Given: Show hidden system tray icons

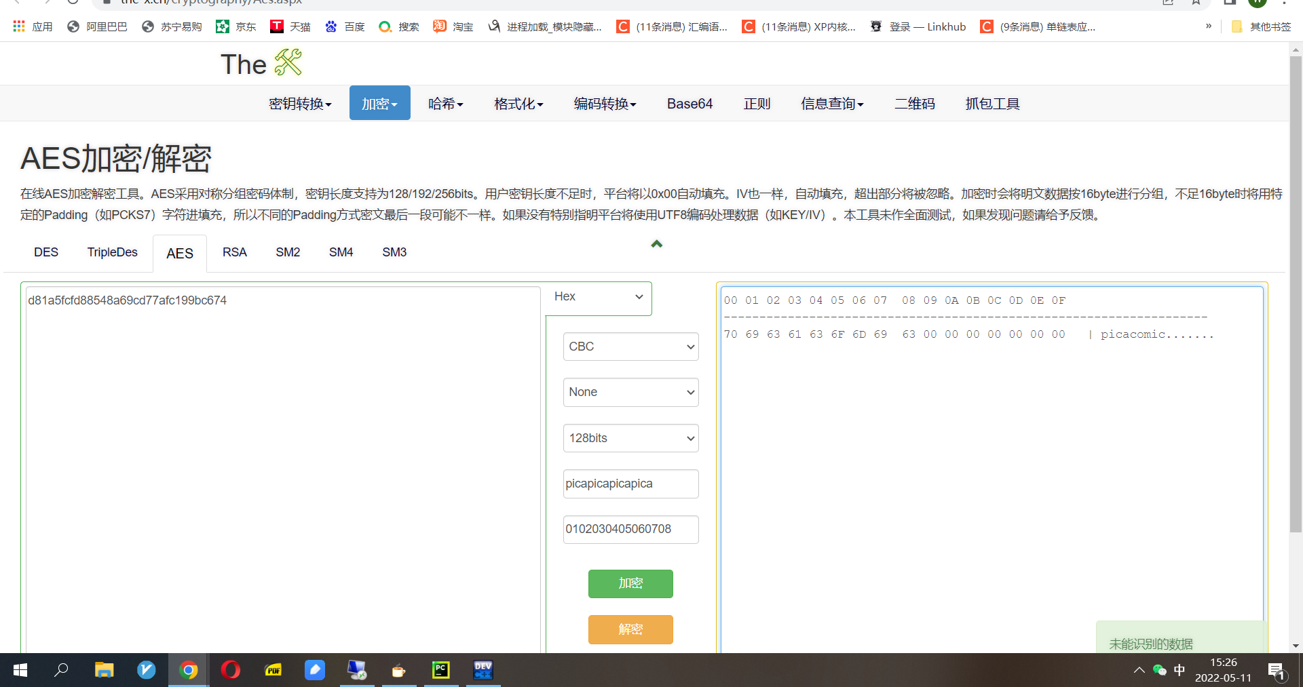Looking at the screenshot, I should coord(1139,670).
